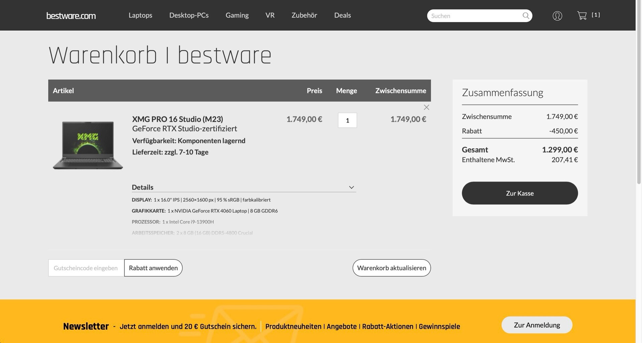The width and height of the screenshot is (642, 343).
Task: Click the Enthaltene MwSt. value 207,41 €
Action: tap(565, 160)
